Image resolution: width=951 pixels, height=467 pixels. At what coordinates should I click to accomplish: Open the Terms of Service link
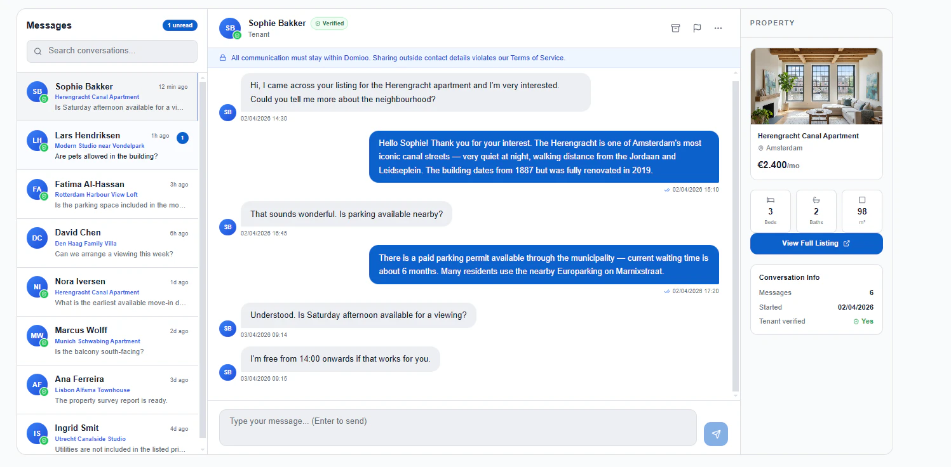point(537,58)
